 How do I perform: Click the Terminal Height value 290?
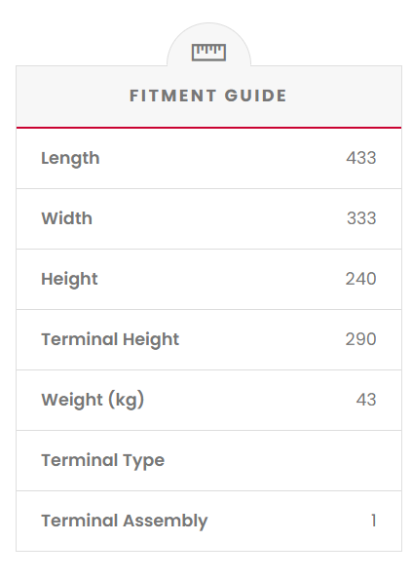361,339
